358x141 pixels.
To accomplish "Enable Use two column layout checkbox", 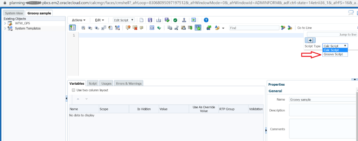I will coord(73,90).
